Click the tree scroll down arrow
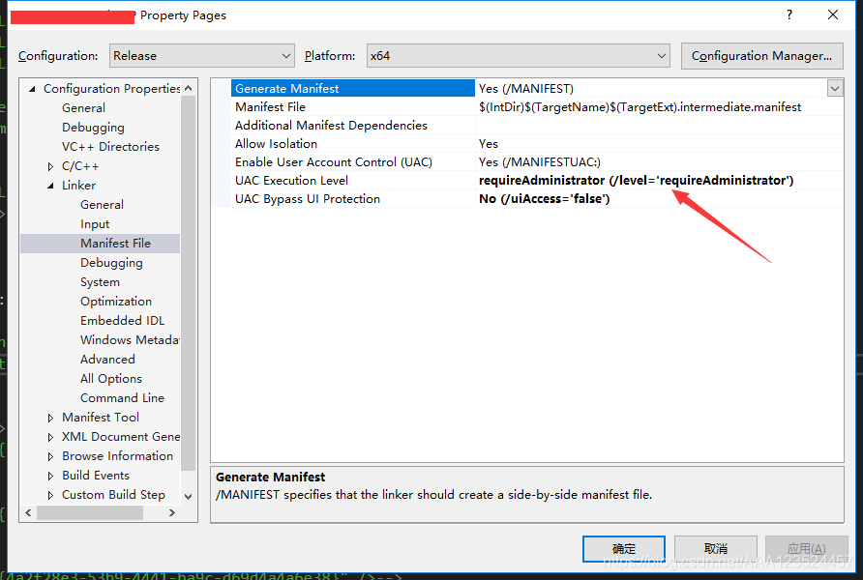This screenshot has height=580, width=863. (189, 497)
